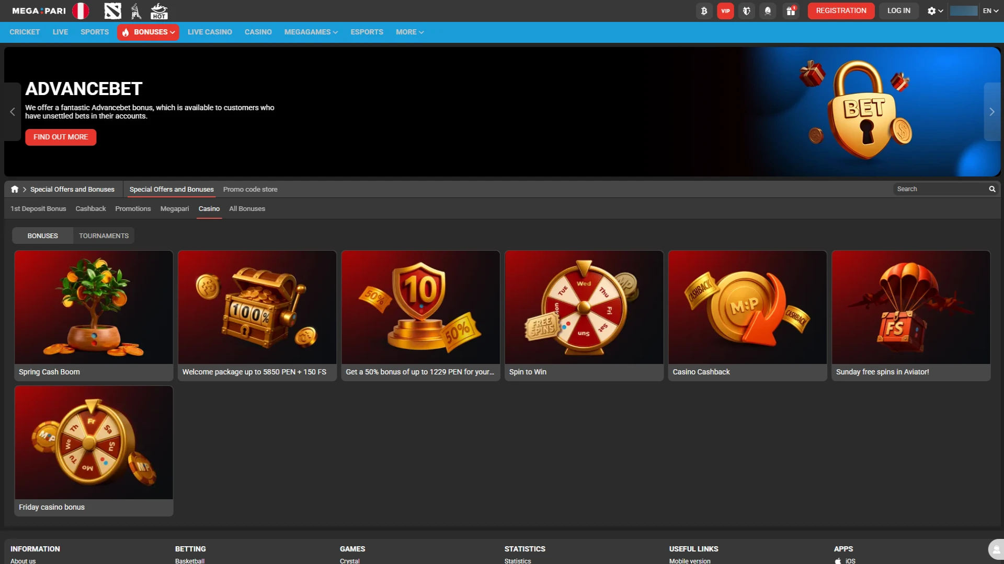Open the 50% bonus up to 1229 PEN card
Image resolution: width=1004 pixels, height=564 pixels.
click(x=420, y=316)
